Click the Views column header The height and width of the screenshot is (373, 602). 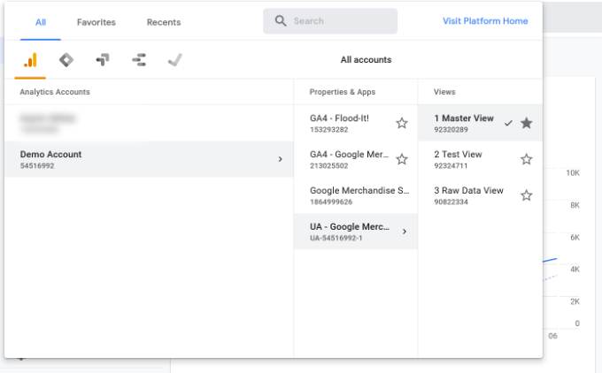[444, 92]
